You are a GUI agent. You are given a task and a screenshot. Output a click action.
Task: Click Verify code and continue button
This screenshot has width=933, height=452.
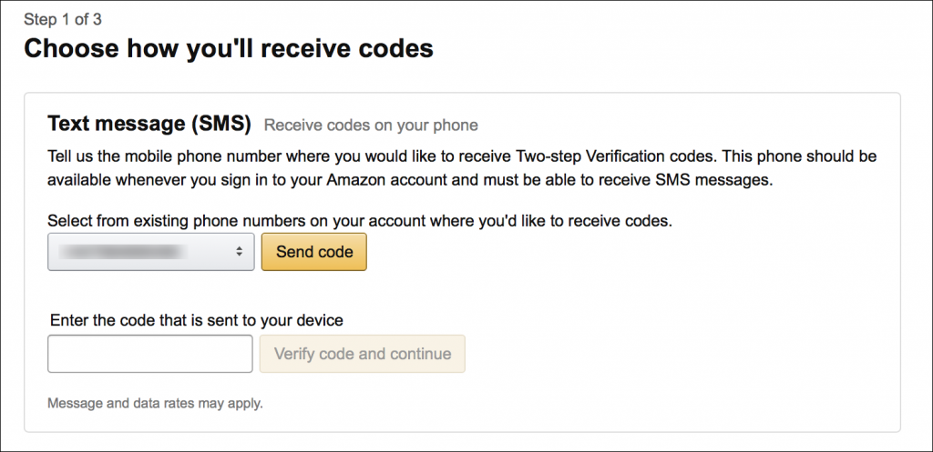coord(363,354)
